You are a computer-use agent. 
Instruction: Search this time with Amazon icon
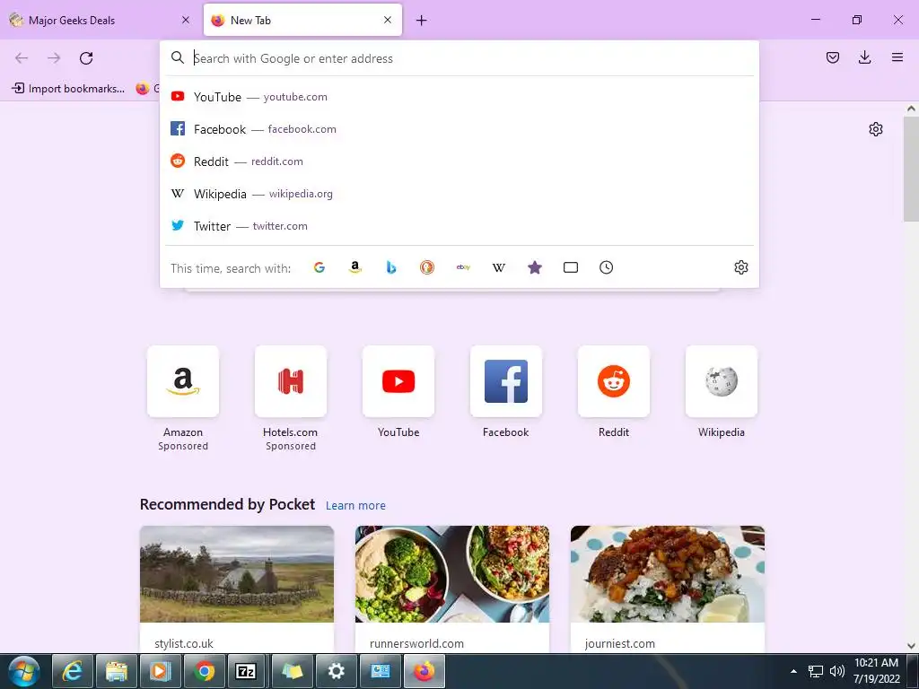(355, 267)
